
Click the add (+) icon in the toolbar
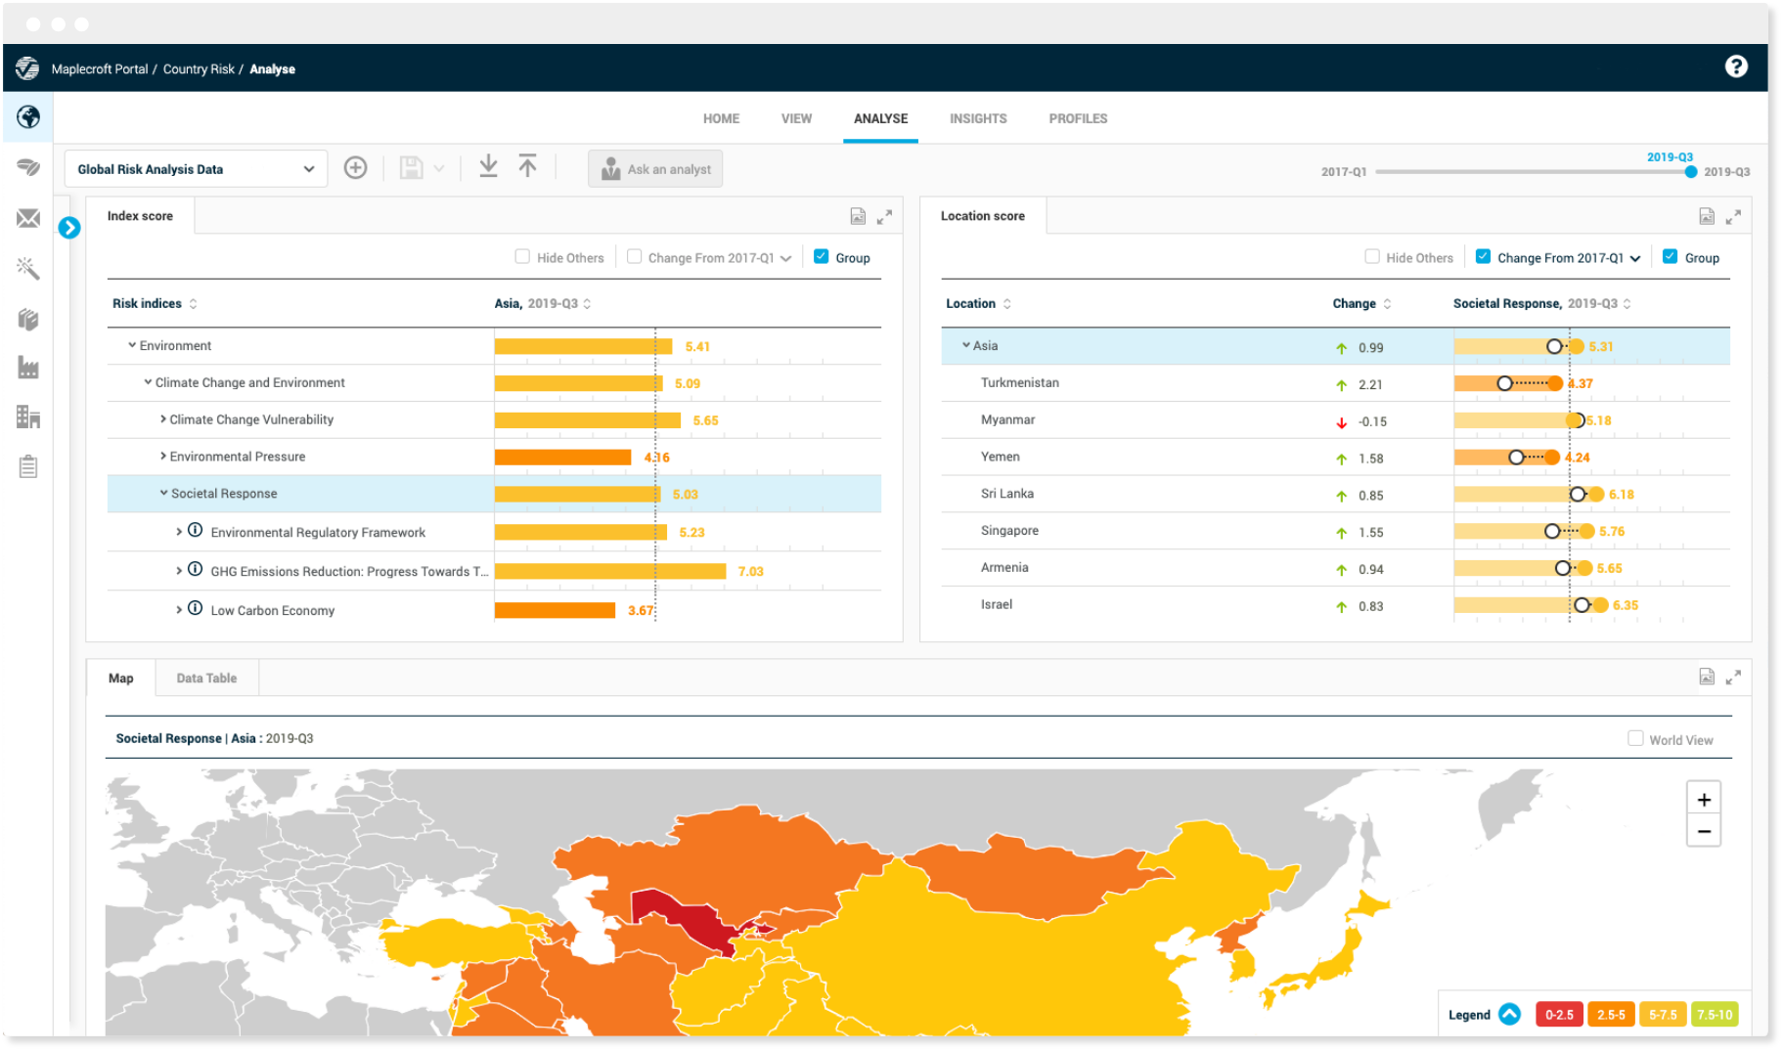(355, 168)
